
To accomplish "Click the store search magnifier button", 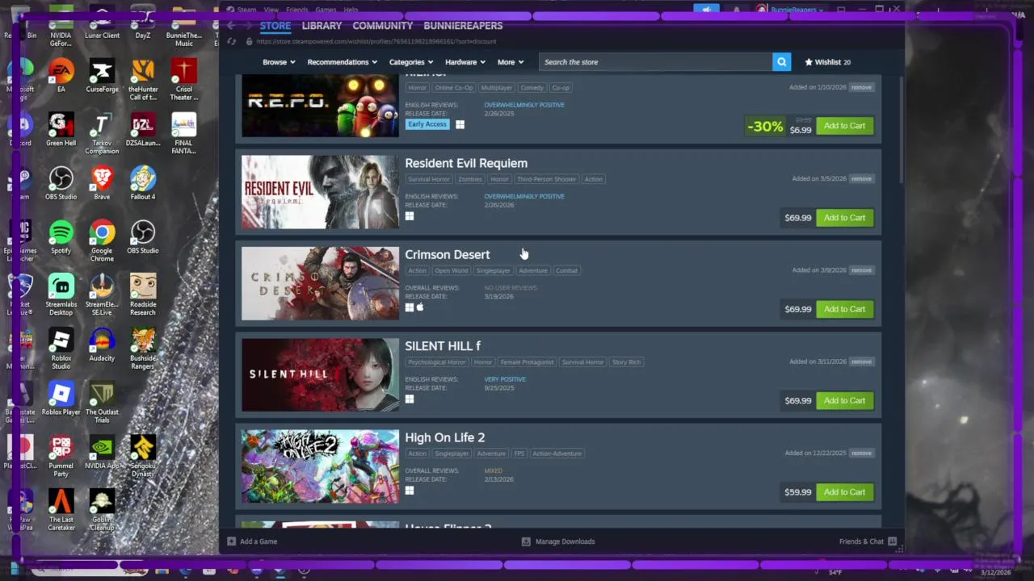I will 781,62.
